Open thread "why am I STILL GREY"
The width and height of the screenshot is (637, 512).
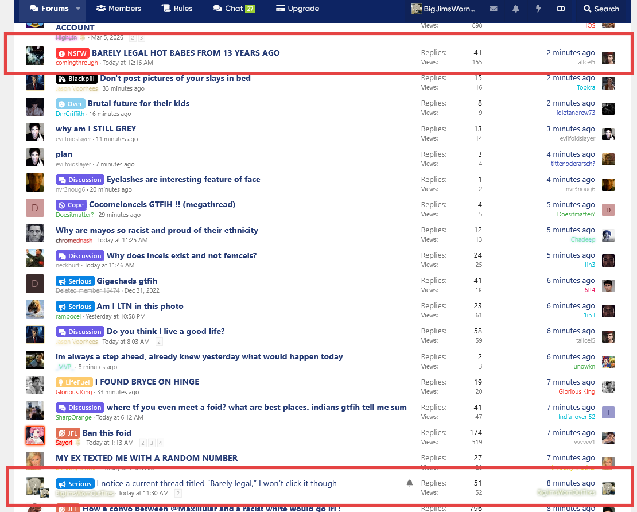click(x=96, y=129)
